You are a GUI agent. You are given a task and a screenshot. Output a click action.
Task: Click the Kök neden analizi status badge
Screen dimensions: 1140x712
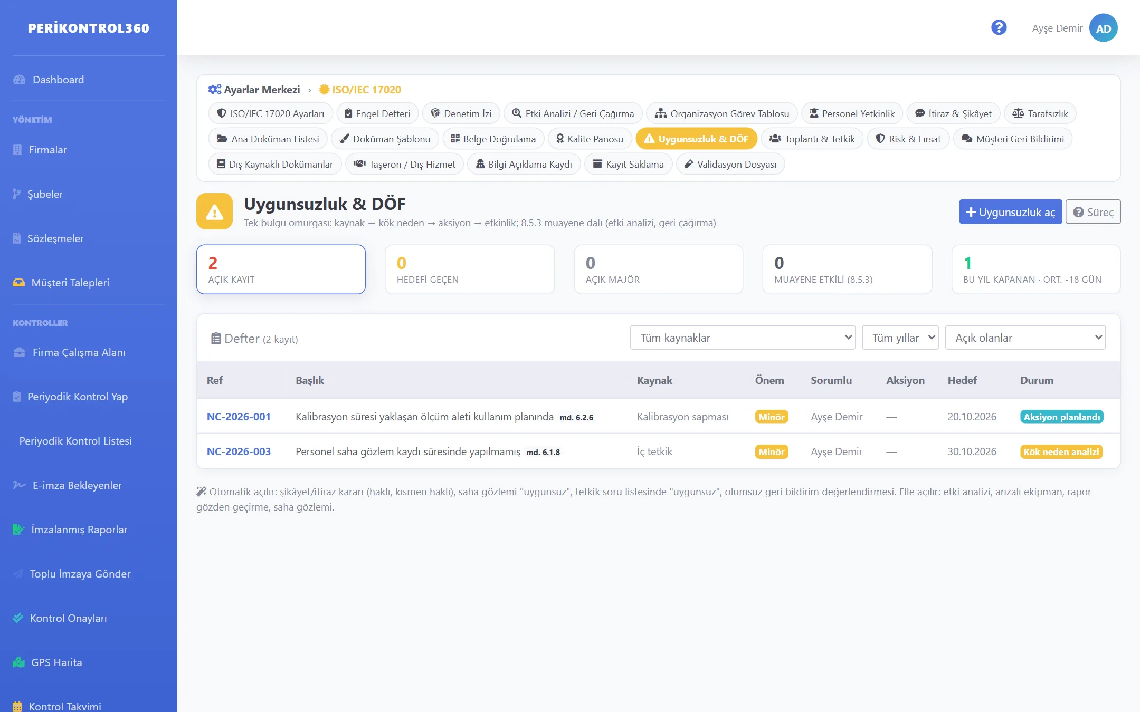(x=1061, y=451)
